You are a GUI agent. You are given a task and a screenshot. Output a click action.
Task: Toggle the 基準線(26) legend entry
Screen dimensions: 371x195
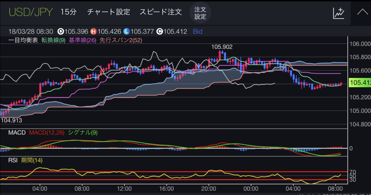81,40
